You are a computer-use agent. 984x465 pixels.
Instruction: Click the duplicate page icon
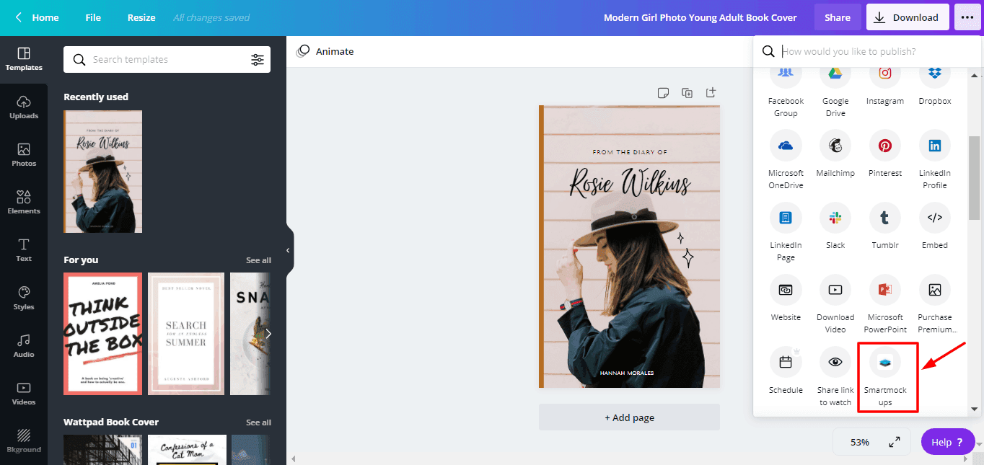(688, 93)
